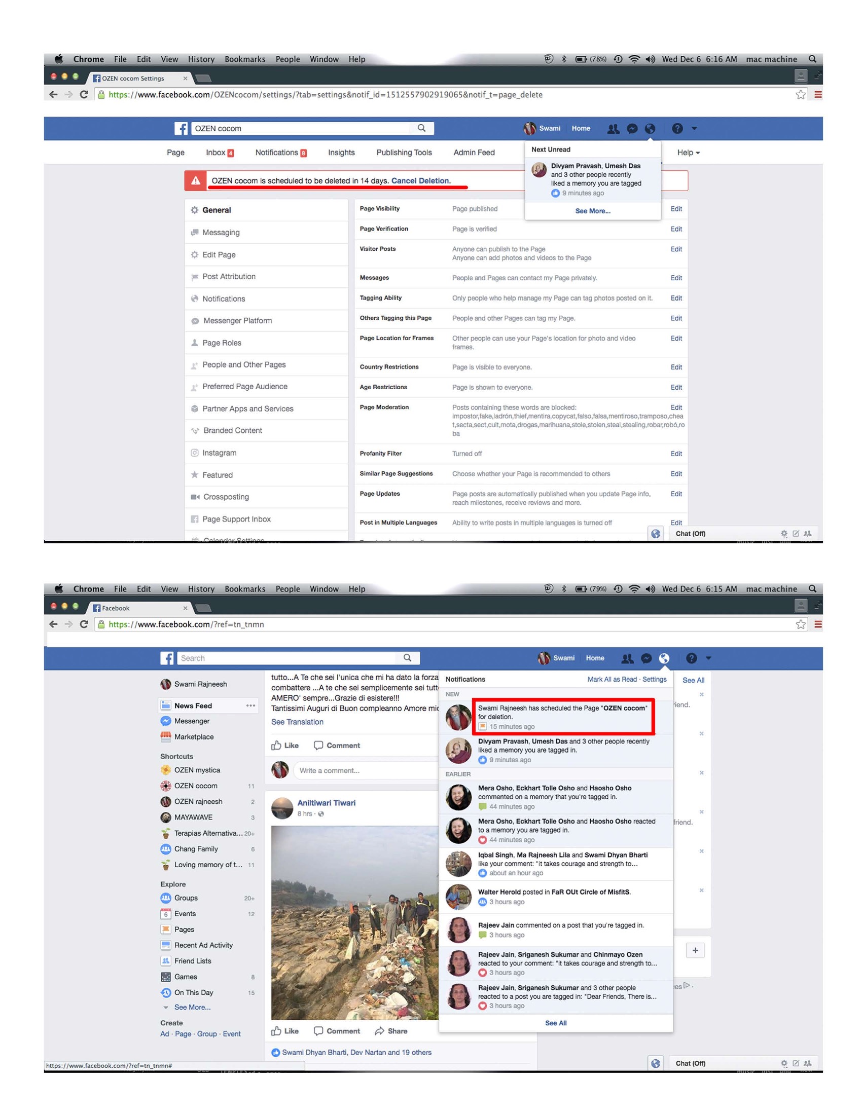Viewport: 862px width, 1115px height.
Task: Open Bookmarks menu in bottom window Chrome menu bar
Action: click(245, 589)
